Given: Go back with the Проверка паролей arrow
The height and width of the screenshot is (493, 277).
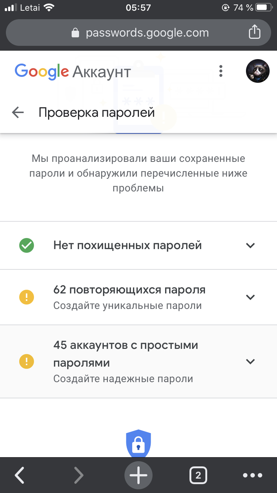Looking at the screenshot, I should [18, 112].
